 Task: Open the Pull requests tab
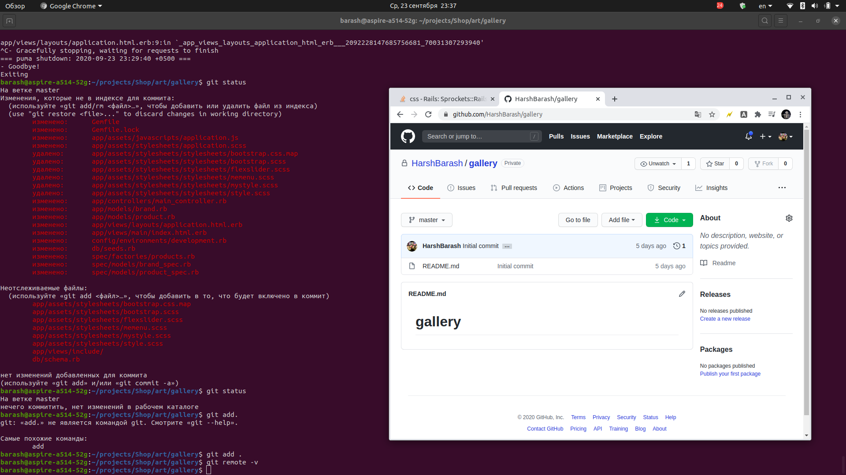click(x=514, y=188)
